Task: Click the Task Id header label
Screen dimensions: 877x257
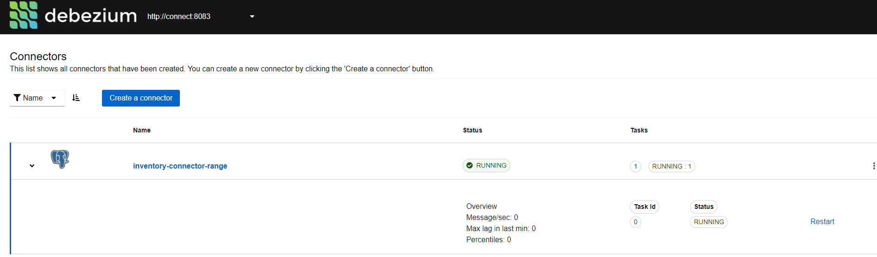Action: pyautogui.click(x=644, y=207)
